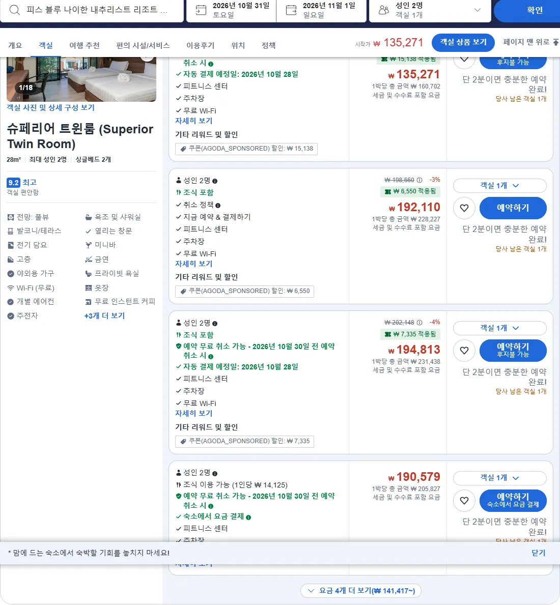Click 자세히 보기 in ₩194,813 offer
Viewport: 560px width, 605px height.
point(194,413)
